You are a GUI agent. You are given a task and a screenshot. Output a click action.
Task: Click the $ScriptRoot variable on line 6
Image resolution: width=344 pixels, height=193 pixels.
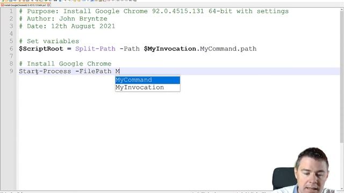pos(41,49)
